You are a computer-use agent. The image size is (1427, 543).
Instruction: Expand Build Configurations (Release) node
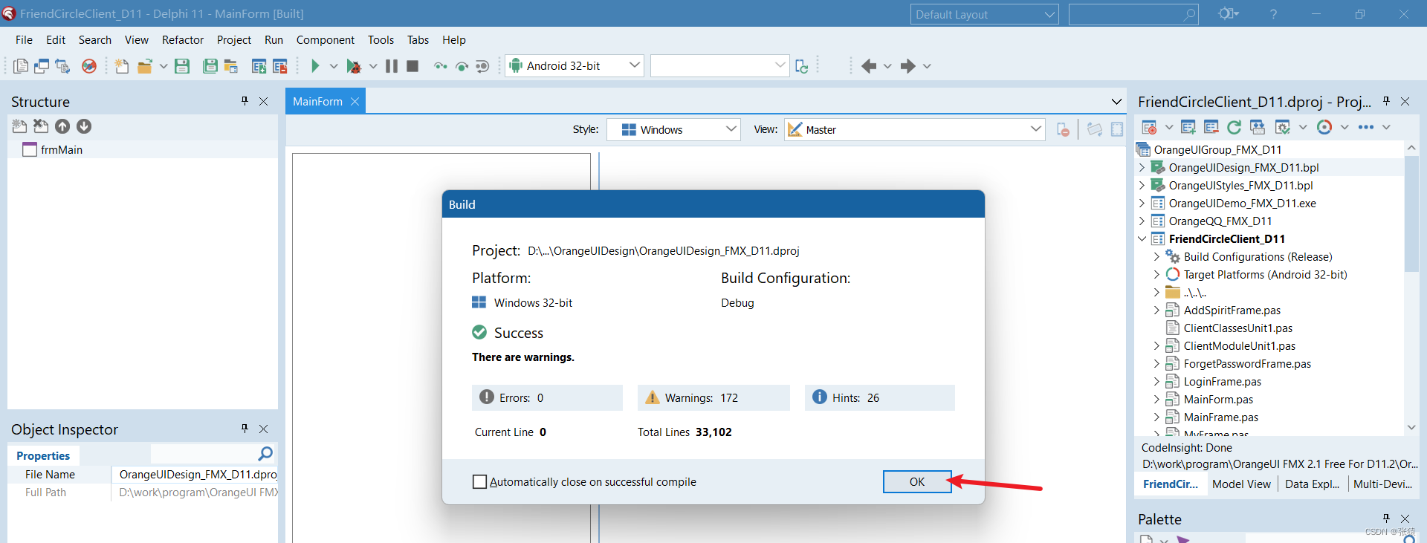coord(1156,256)
